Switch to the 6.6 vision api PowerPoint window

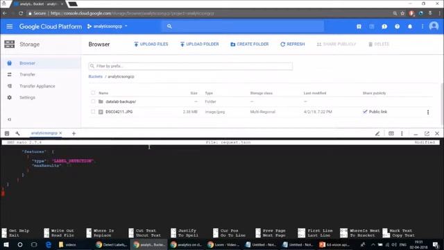[x=334, y=244]
